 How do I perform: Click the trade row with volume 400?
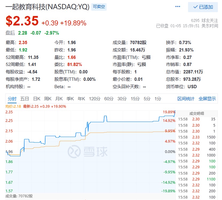pyautogui.click(x=197, y=149)
